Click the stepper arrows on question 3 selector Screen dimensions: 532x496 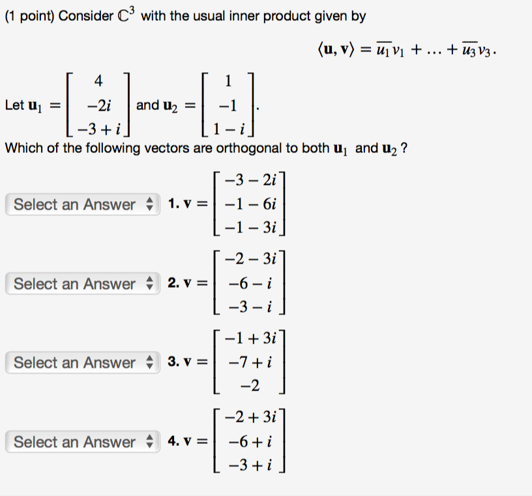[151, 363]
